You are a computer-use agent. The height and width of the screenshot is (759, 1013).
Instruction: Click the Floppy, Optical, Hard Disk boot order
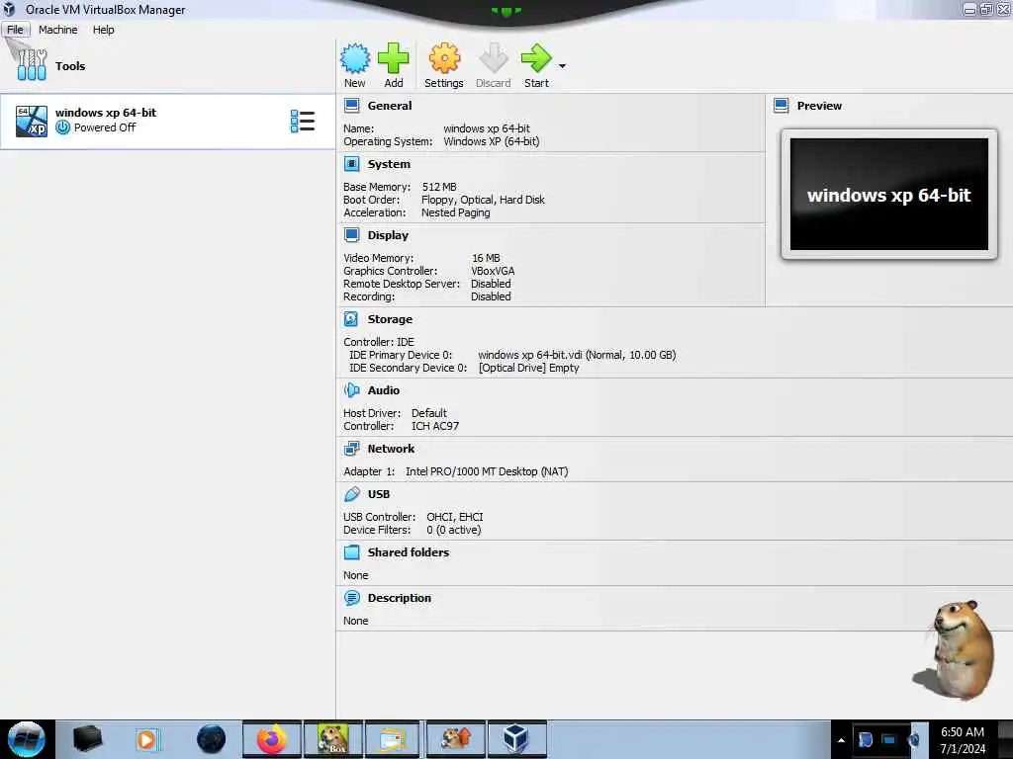[483, 200]
